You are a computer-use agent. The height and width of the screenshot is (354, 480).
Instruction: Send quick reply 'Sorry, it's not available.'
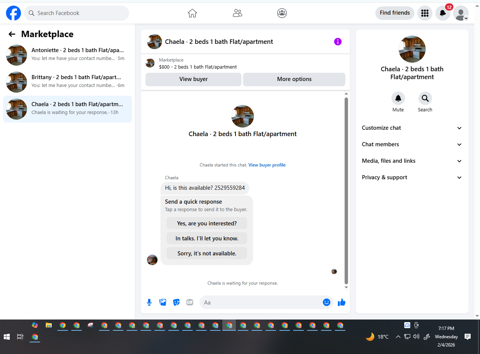(207, 253)
